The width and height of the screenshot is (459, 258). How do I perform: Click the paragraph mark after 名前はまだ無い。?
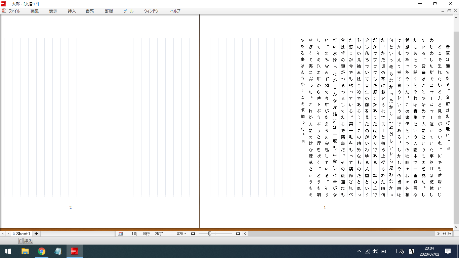point(448,148)
